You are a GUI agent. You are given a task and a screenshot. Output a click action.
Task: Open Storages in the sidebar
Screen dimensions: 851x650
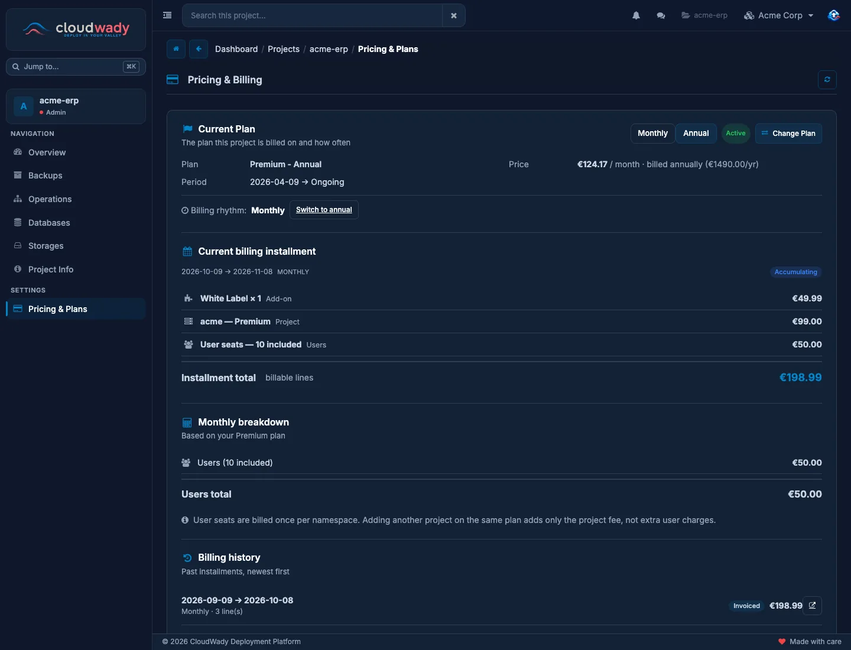(x=76, y=246)
